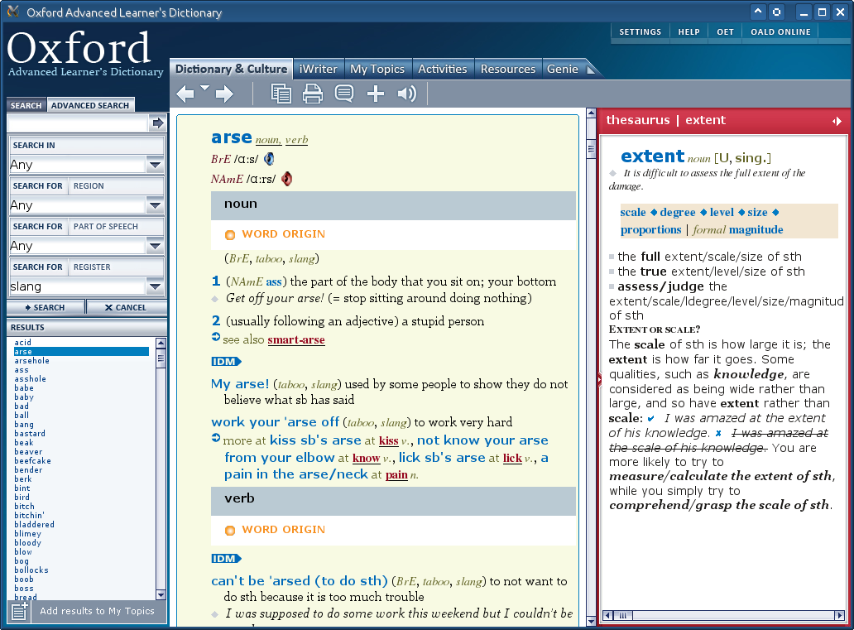The width and height of the screenshot is (854, 630).
Task: Click the entry pane scroll down arrow
Action: pos(591,621)
